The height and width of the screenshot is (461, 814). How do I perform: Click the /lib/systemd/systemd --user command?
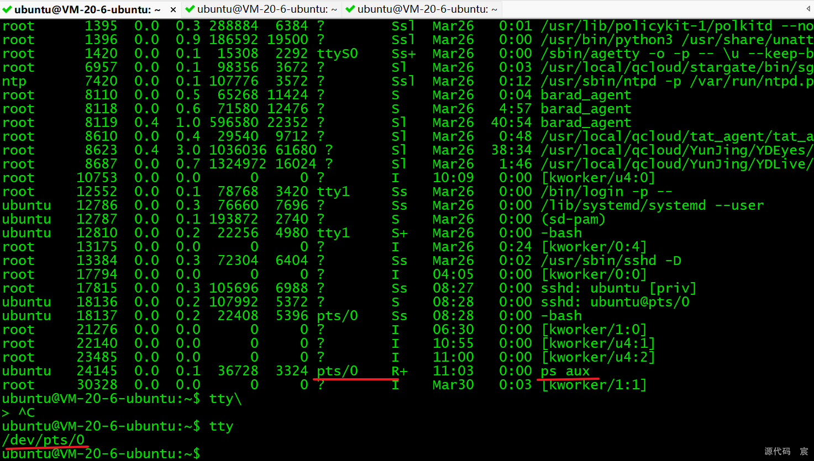[652, 205]
